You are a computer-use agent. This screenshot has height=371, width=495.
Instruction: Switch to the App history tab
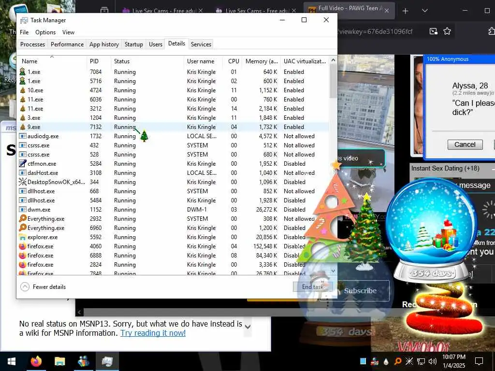pos(104,44)
